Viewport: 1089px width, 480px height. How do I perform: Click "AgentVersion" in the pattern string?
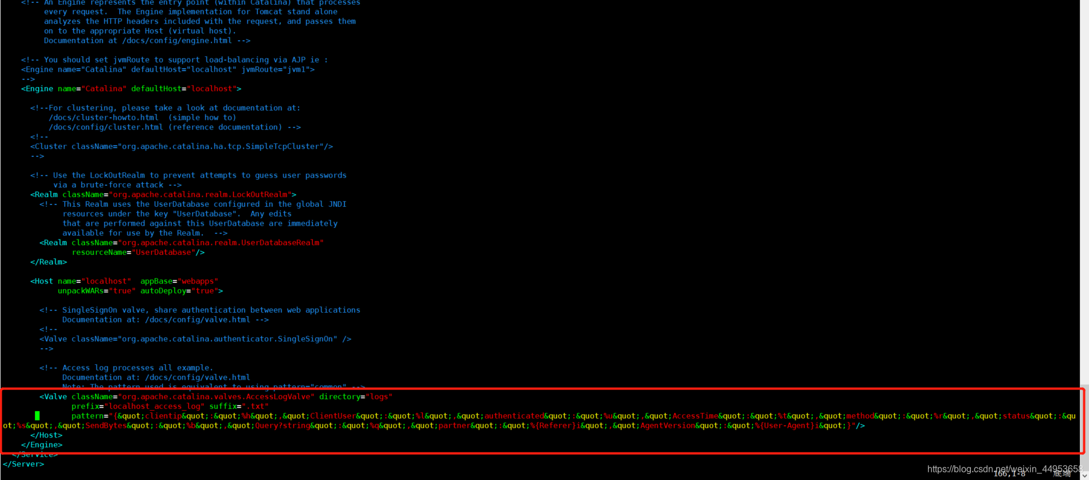pyautogui.click(x=668, y=426)
